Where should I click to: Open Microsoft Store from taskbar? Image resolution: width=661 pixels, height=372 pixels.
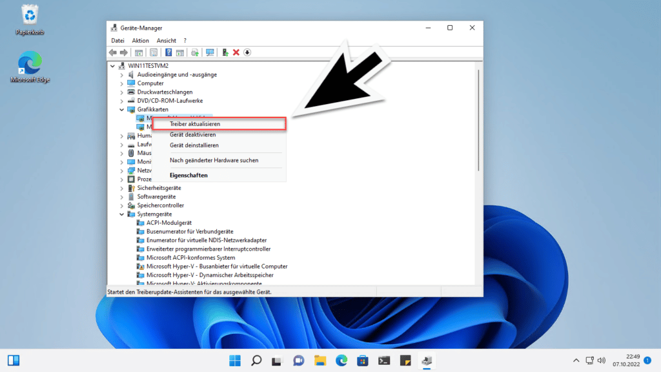tap(363, 360)
